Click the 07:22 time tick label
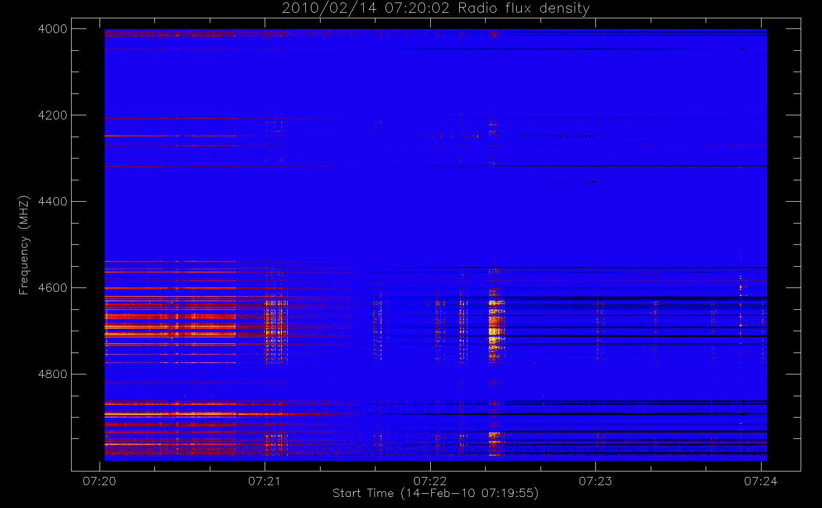The height and width of the screenshot is (508, 822). [430, 481]
